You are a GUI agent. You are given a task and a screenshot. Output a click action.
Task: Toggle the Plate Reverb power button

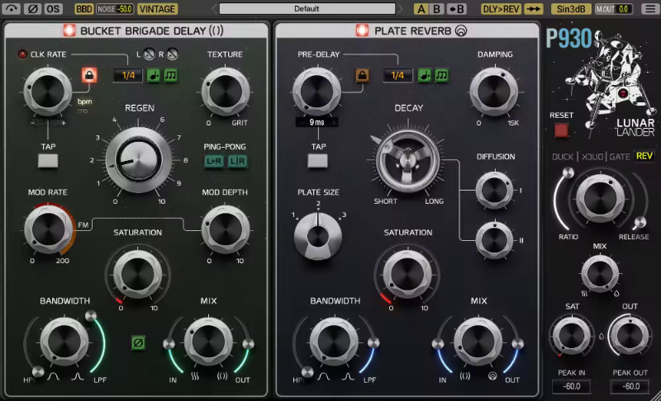(362, 31)
